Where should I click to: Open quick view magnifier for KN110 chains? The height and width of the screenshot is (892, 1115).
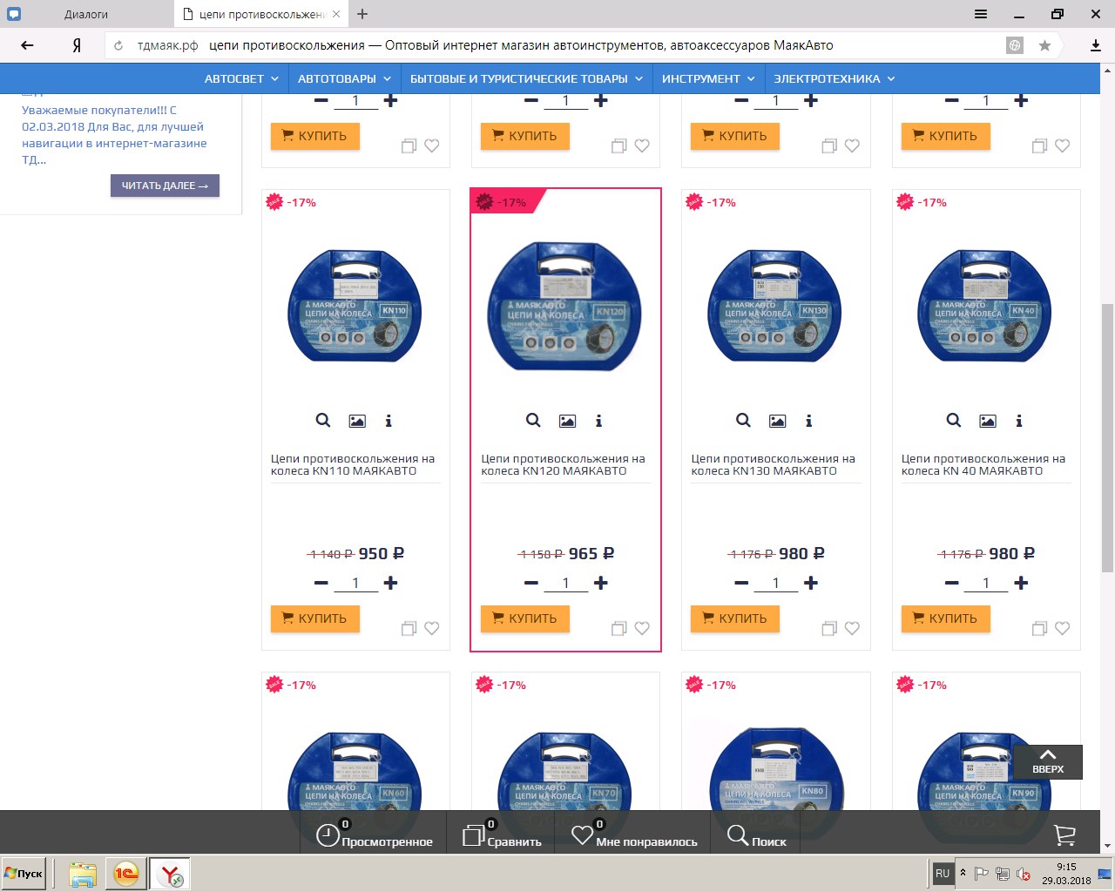click(x=323, y=421)
